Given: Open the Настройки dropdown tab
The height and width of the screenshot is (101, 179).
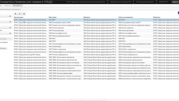Looking at the screenshot, I should (x=17, y=6).
